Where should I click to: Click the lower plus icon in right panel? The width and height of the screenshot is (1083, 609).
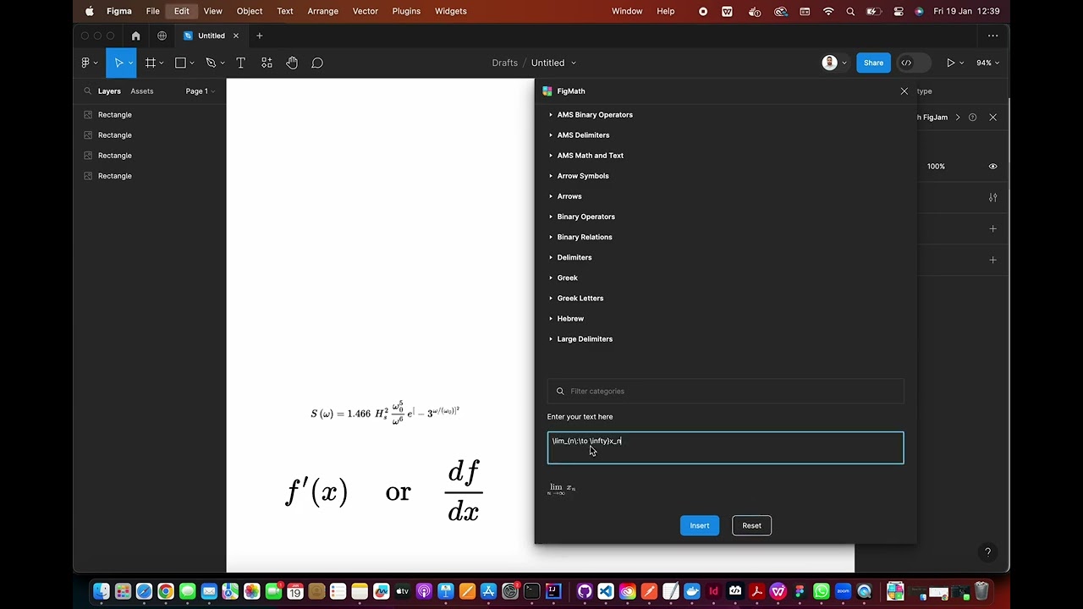tap(992, 260)
